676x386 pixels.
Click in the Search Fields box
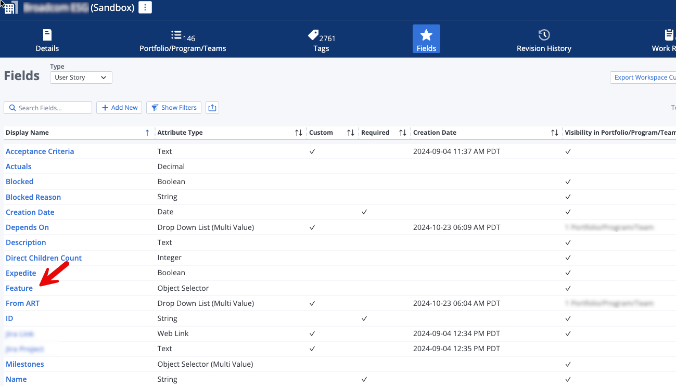pyautogui.click(x=51, y=108)
